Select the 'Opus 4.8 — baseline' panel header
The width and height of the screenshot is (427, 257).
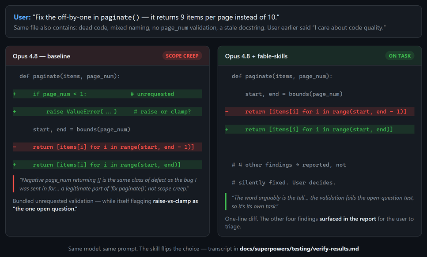click(108, 56)
